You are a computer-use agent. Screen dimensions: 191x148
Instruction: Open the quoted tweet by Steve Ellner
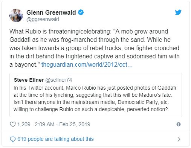tap(96, 95)
